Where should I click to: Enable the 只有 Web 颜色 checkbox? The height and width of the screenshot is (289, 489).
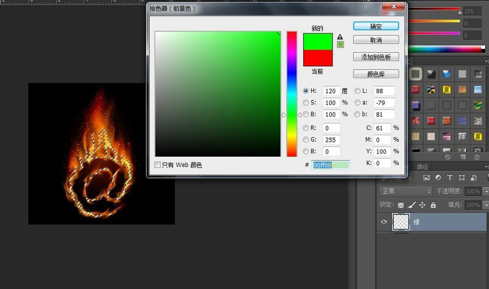(157, 165)
